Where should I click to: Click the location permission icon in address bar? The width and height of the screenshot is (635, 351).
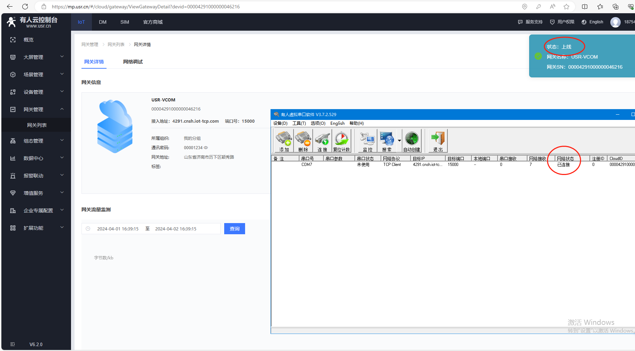point(525,7)
